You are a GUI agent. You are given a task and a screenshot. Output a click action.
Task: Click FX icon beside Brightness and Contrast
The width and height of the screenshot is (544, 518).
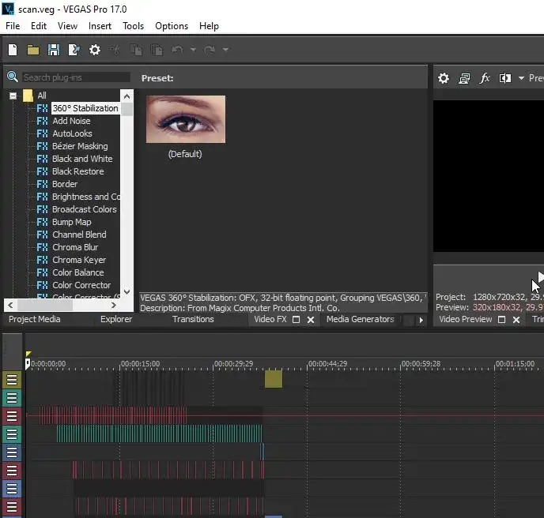click(x=43, y=197)
